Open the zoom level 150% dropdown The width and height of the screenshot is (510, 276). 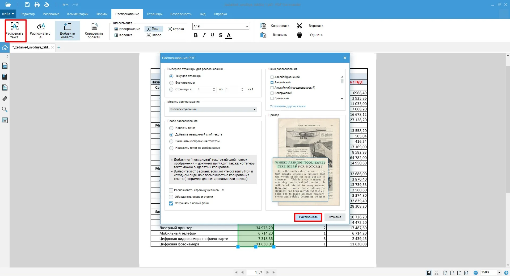(x=499, y=273)
